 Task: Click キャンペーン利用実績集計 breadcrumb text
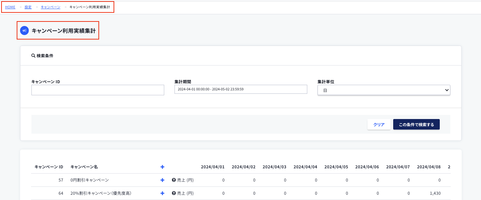(90, 7)
